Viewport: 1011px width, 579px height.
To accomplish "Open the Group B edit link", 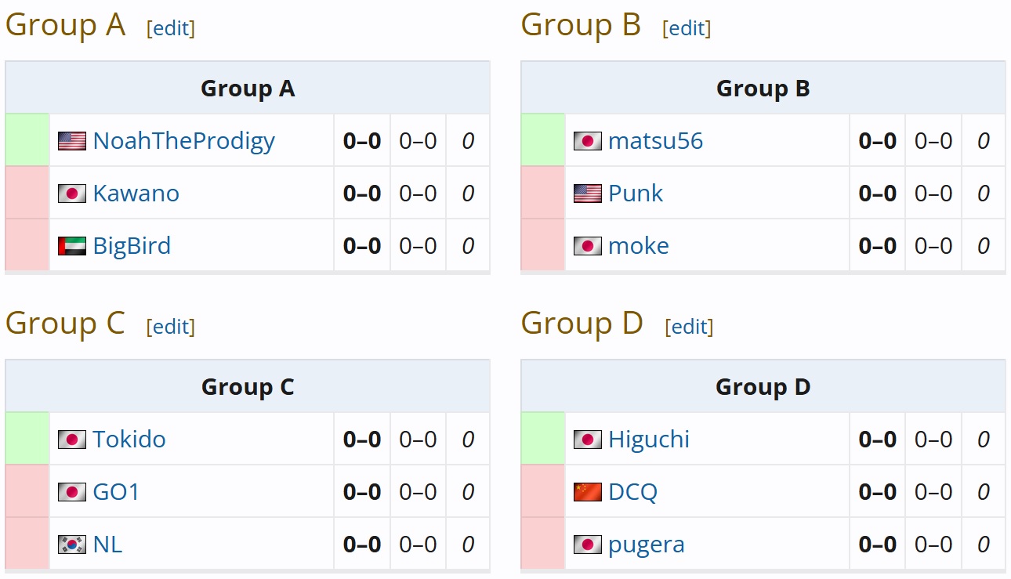I will [x=687, y=28].
